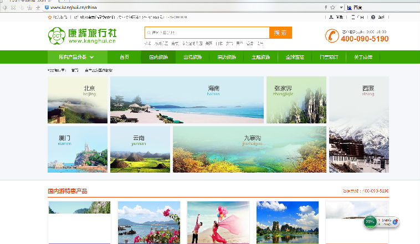420x244 pixels.
Task: Open the address bar dropdown arrow
Action: [x=341, y=8]
